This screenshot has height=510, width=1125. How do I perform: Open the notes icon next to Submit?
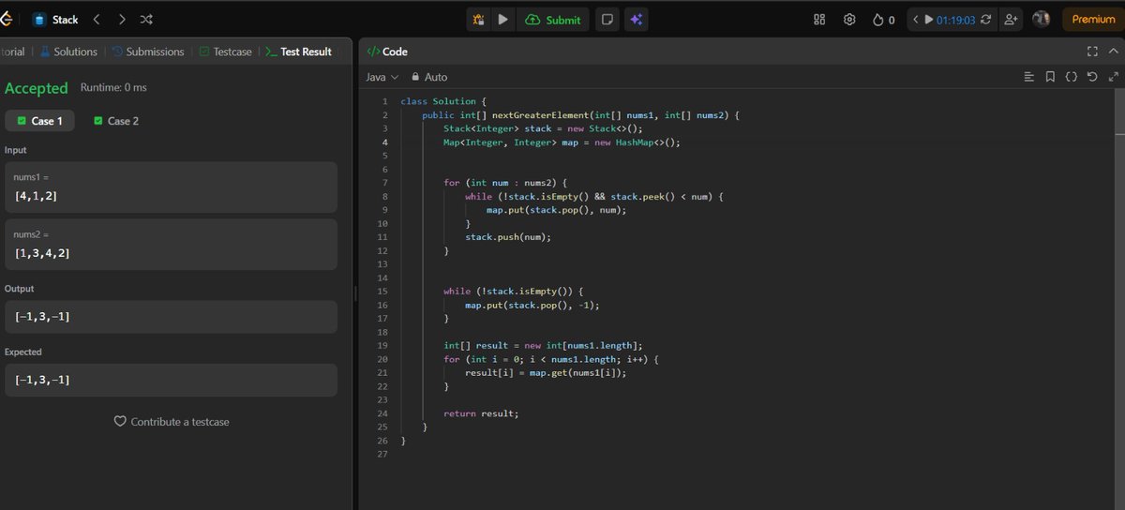[x=607, y=20]
